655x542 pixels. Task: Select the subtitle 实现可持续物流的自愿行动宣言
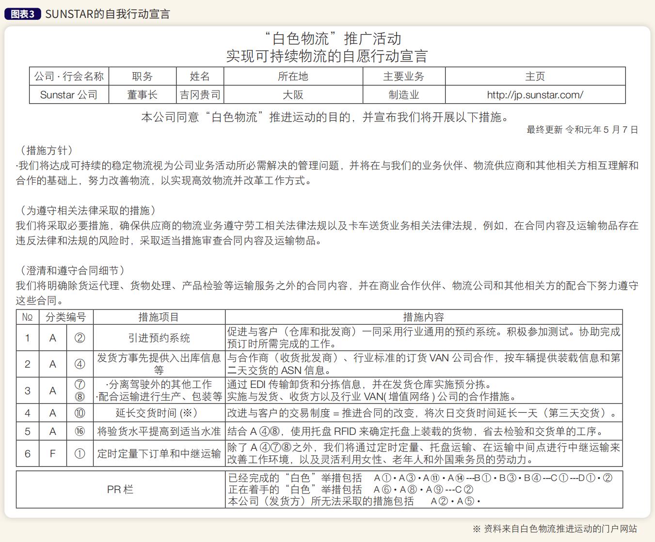tap(327, 56)
